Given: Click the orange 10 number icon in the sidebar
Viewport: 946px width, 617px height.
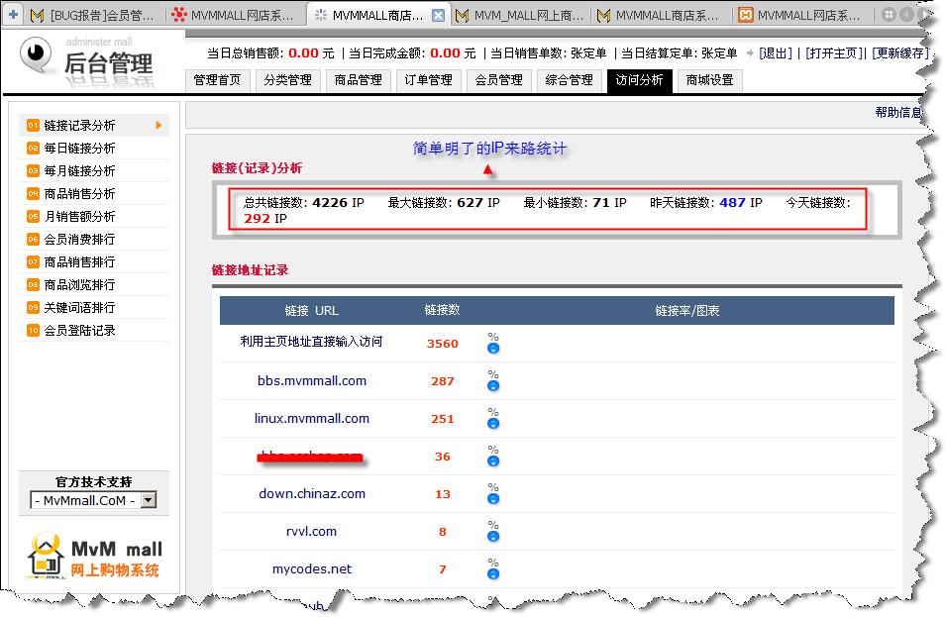Looking at the screenshot, I should (33, 331).
